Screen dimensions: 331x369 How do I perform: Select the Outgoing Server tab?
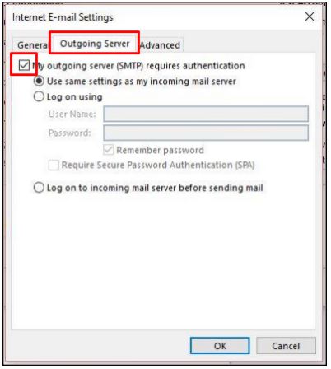pyautogui.click(x=95, y=44)
